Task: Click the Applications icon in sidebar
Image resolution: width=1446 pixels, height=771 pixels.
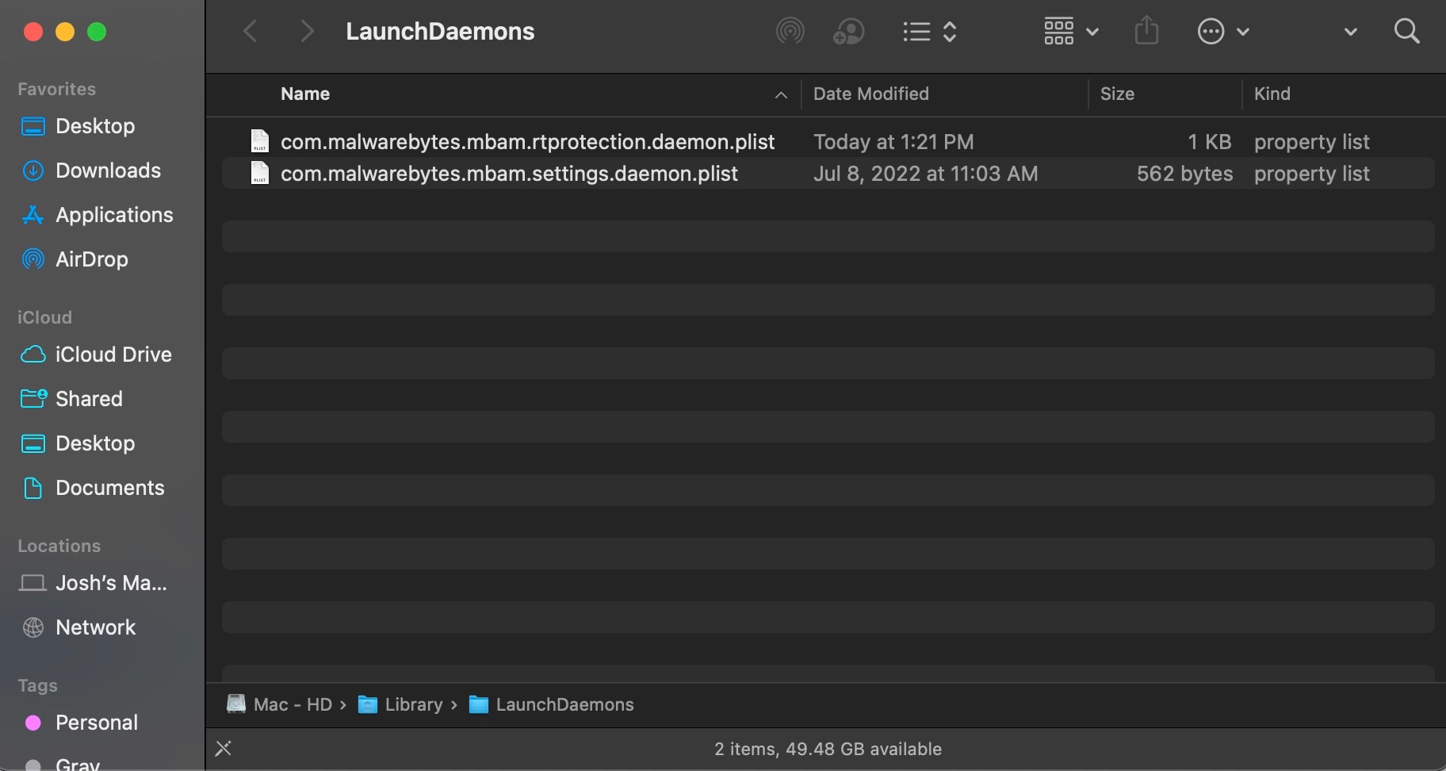Action: coord(33,215)
